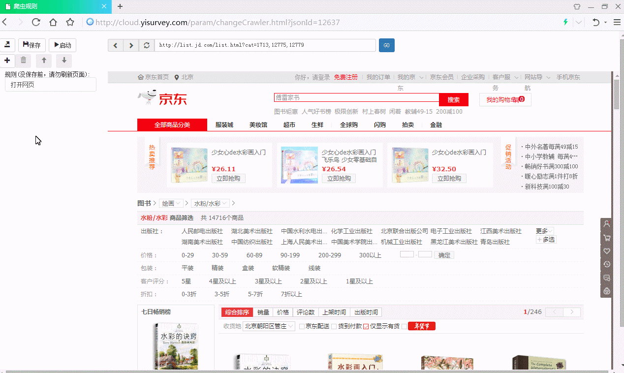This screenshot has height=373, width=624.
Task: Bookmark page with star icon
Action: [x=70, y=22]
